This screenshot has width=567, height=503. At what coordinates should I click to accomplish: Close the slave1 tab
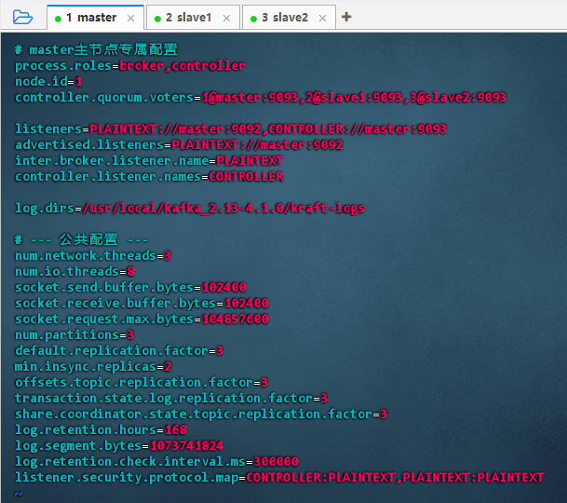(x=227, y=18)
